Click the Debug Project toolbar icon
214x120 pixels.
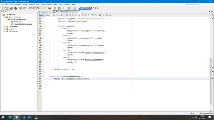point(69,8)
